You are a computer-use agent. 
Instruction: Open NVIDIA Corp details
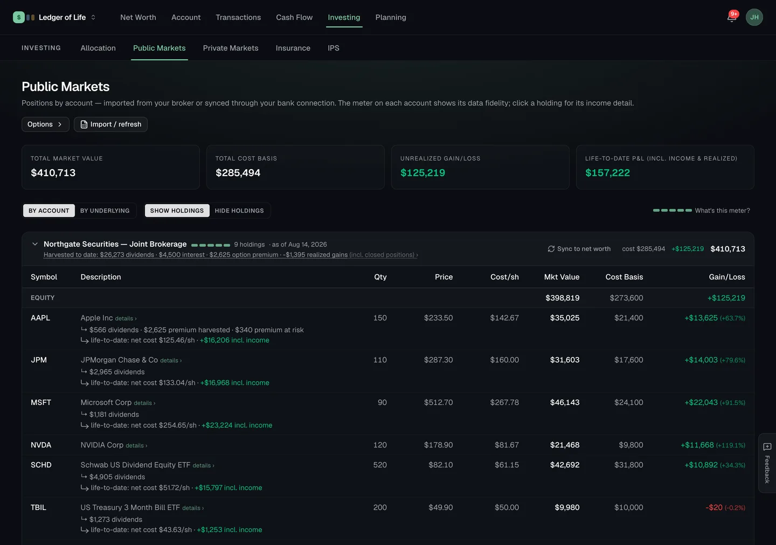(136, 445)
